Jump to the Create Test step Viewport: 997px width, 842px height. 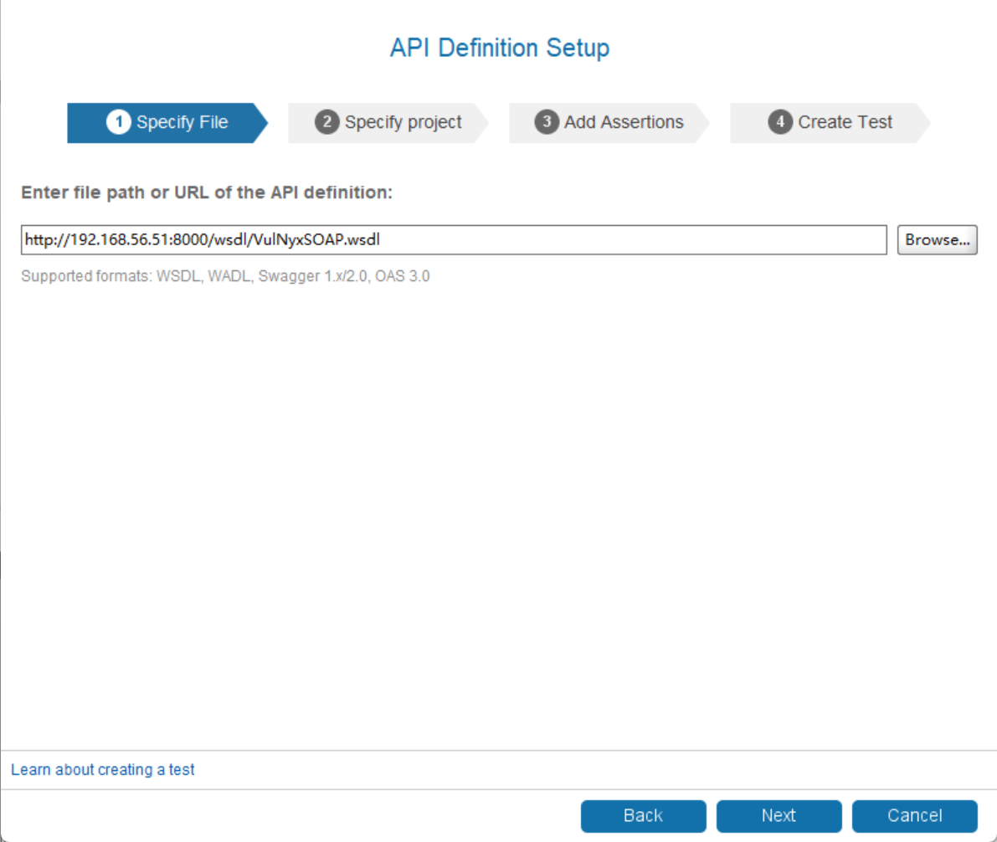click(845, 122)
